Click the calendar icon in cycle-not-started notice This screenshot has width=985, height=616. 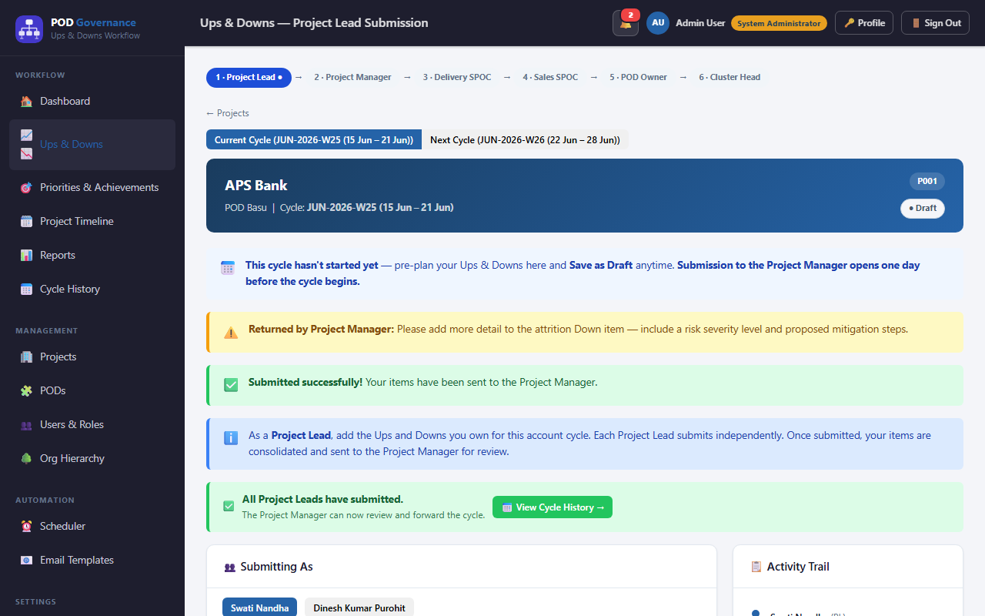228,268
